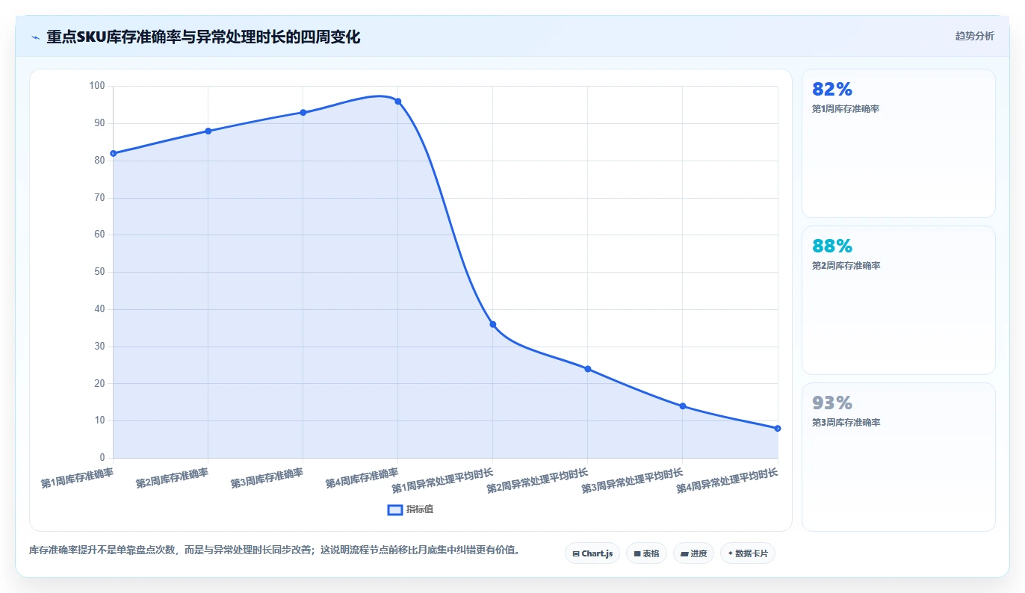The height and width of the screenshot is (593, 1025).
Task: Click the 趋势分析 label in header
Action: [975, 36]
